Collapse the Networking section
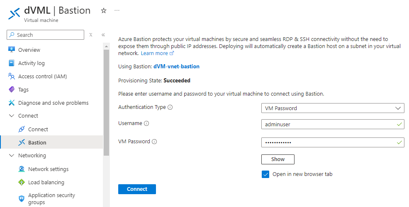 (11, 156)
